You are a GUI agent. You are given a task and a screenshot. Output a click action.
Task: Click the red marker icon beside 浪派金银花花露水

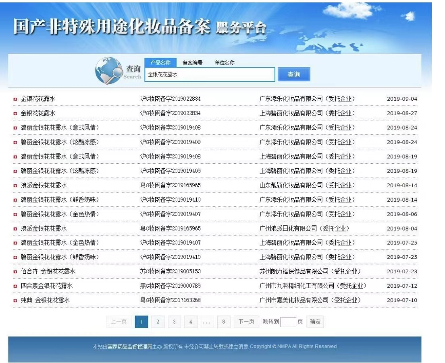15,185
